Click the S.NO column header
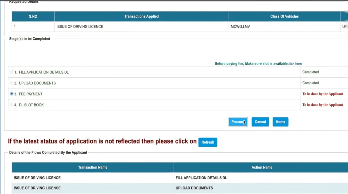348x194 pixels. [33, 16]
